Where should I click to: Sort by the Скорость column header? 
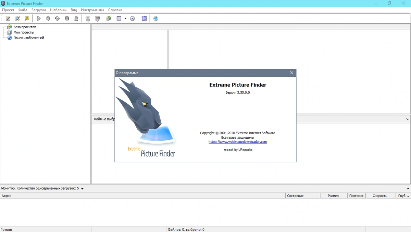click(380, 196)
